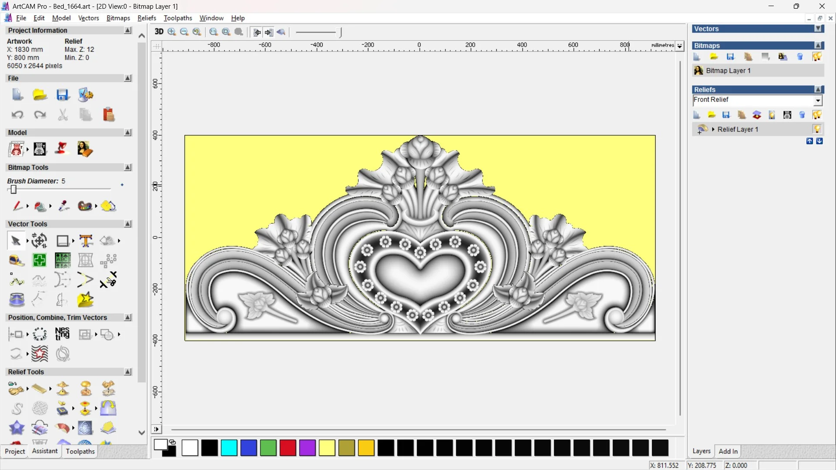Click the Zoom In magnifier icon
The width and height of the screenshot is (836, 470).
coord(172,32)
